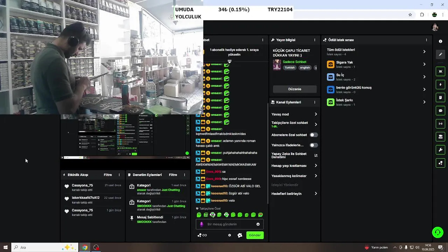Click the channel points infinity balance
This screenshot has width=448, height=252.
202,235
